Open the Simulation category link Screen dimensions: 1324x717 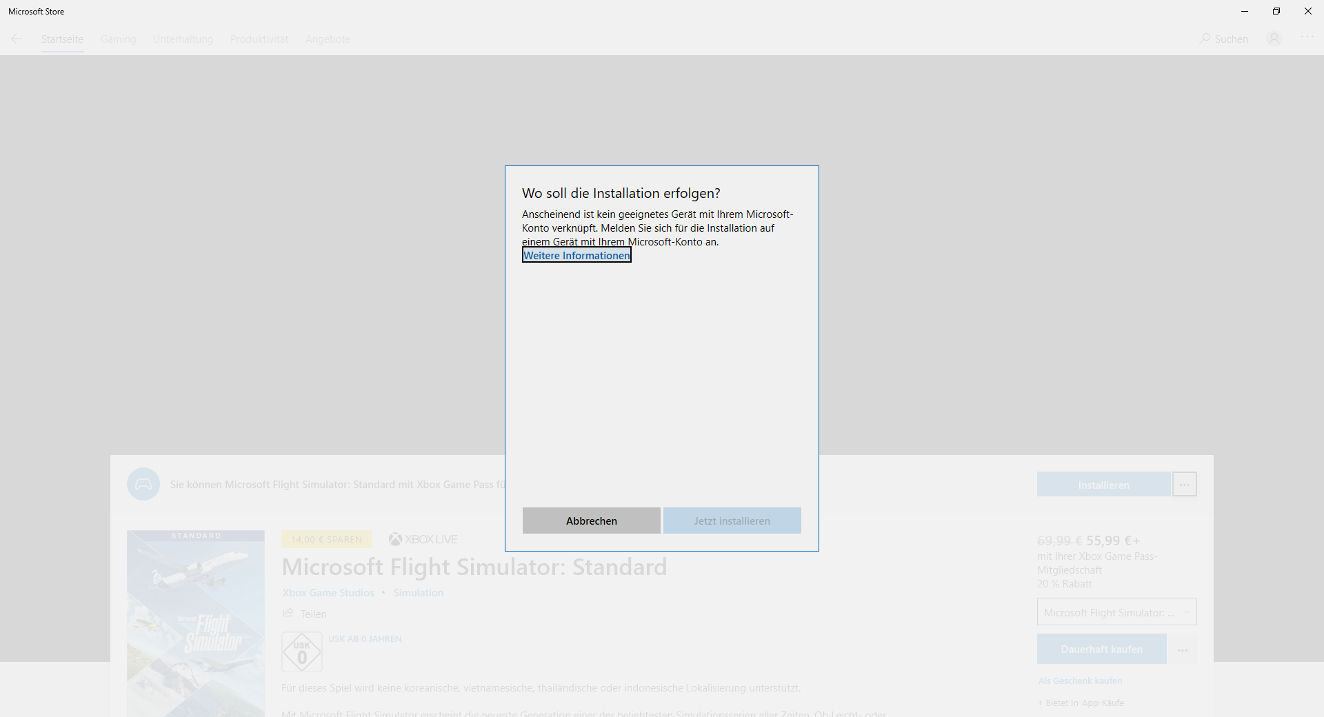click(x=418, y=593)
